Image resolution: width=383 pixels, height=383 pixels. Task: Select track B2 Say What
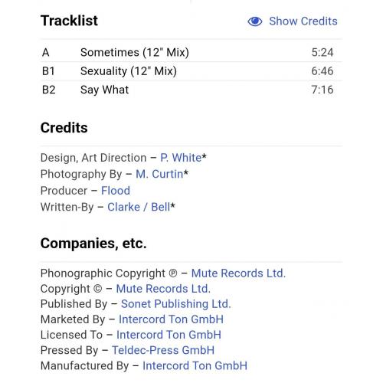coord(191,90)
